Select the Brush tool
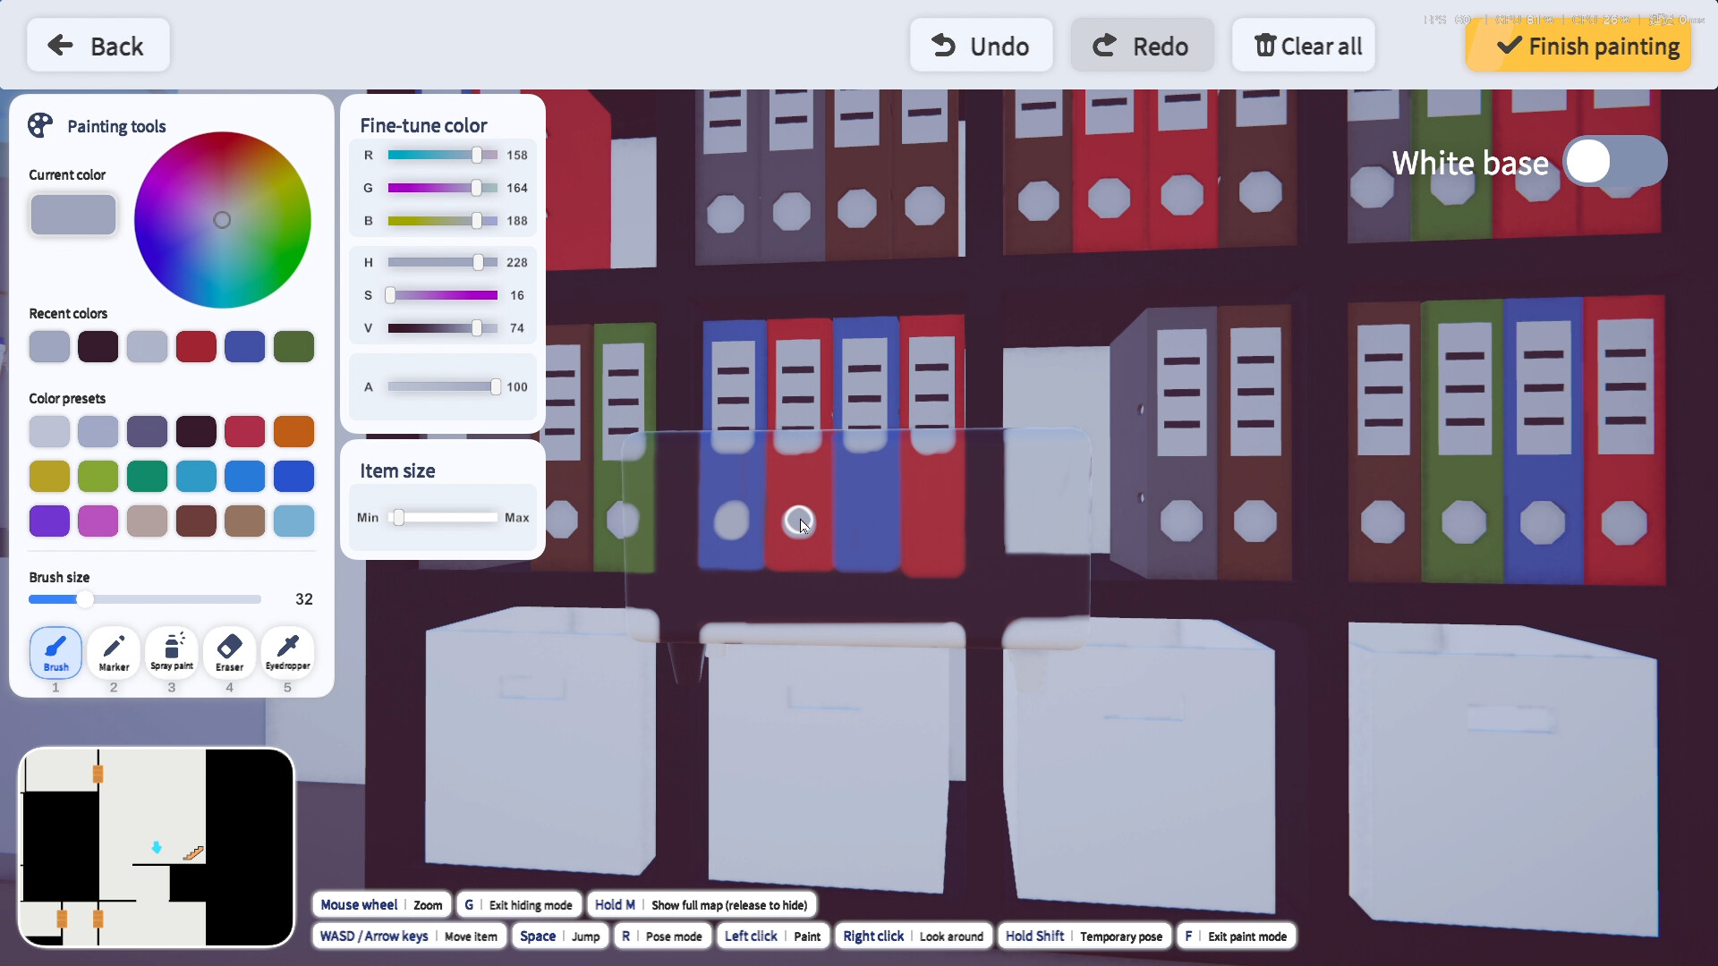The image size is (1718, 966). [x=55, y=652]
